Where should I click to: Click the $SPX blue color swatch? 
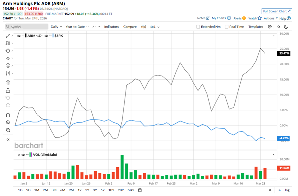(x=53, y=36)
